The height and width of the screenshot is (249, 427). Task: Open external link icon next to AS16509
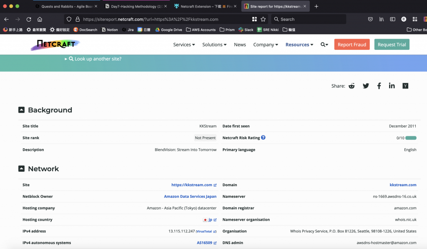click(x=215, y=243)
